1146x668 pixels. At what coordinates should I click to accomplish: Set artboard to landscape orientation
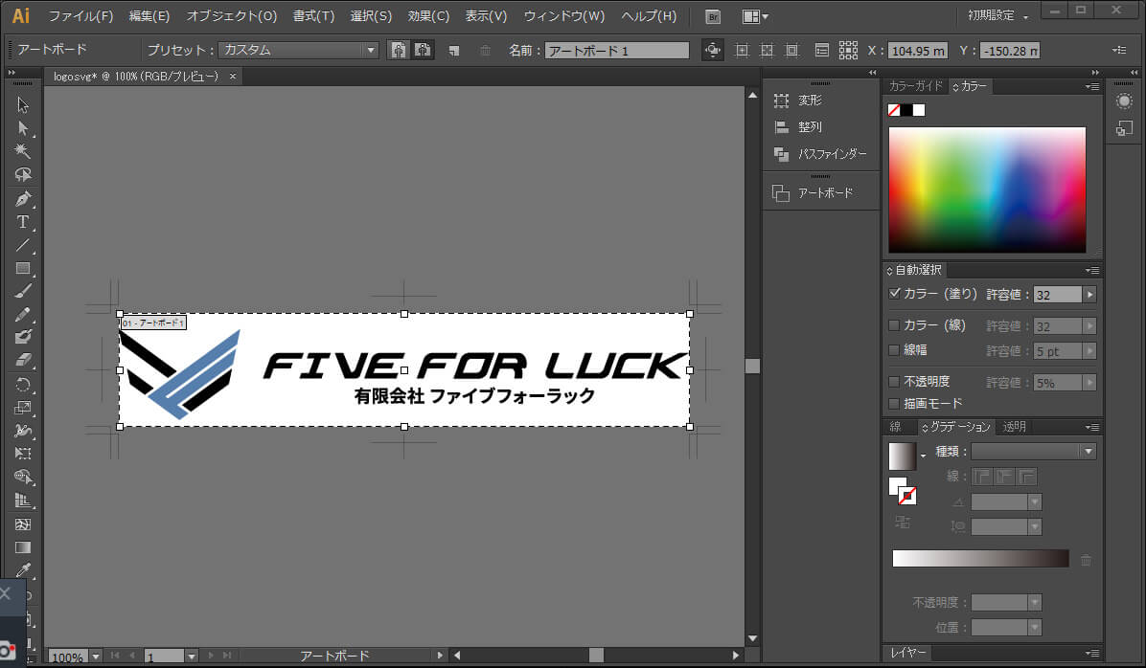(x=423, y=50)
